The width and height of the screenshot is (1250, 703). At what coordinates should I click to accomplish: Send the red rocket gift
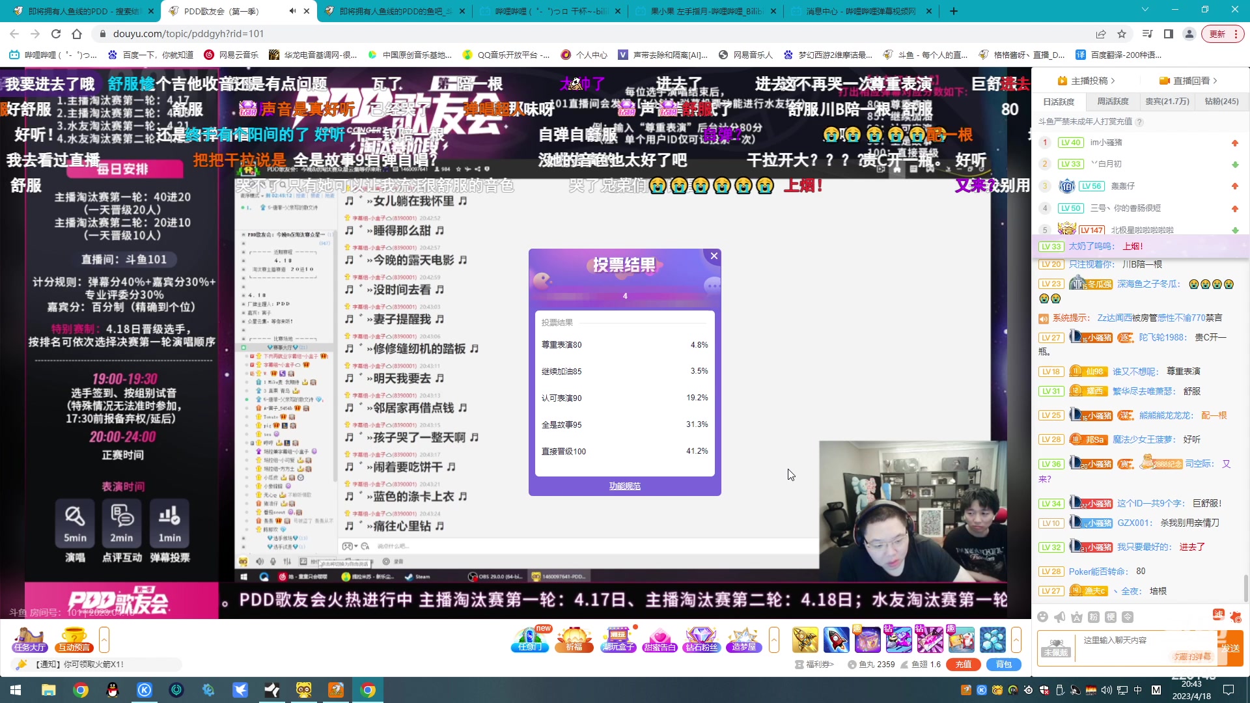[x=837, y=640]
